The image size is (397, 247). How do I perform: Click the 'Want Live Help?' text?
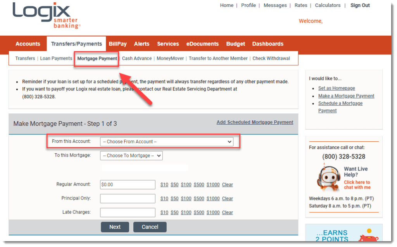coord(356,172)
